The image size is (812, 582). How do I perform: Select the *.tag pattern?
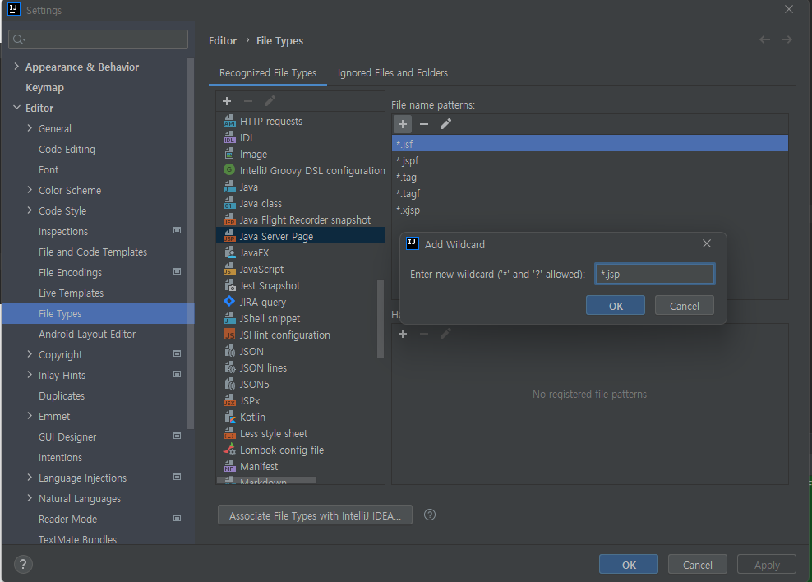pos(590,177)
